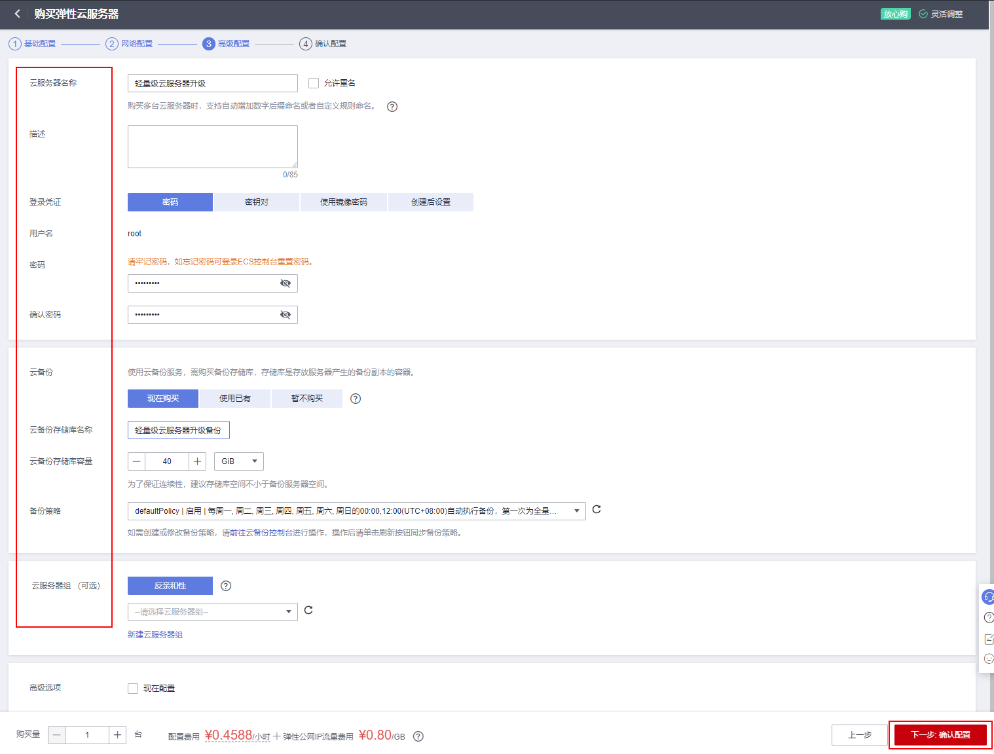Select step 3 高级配置

(x=226, y=44)
